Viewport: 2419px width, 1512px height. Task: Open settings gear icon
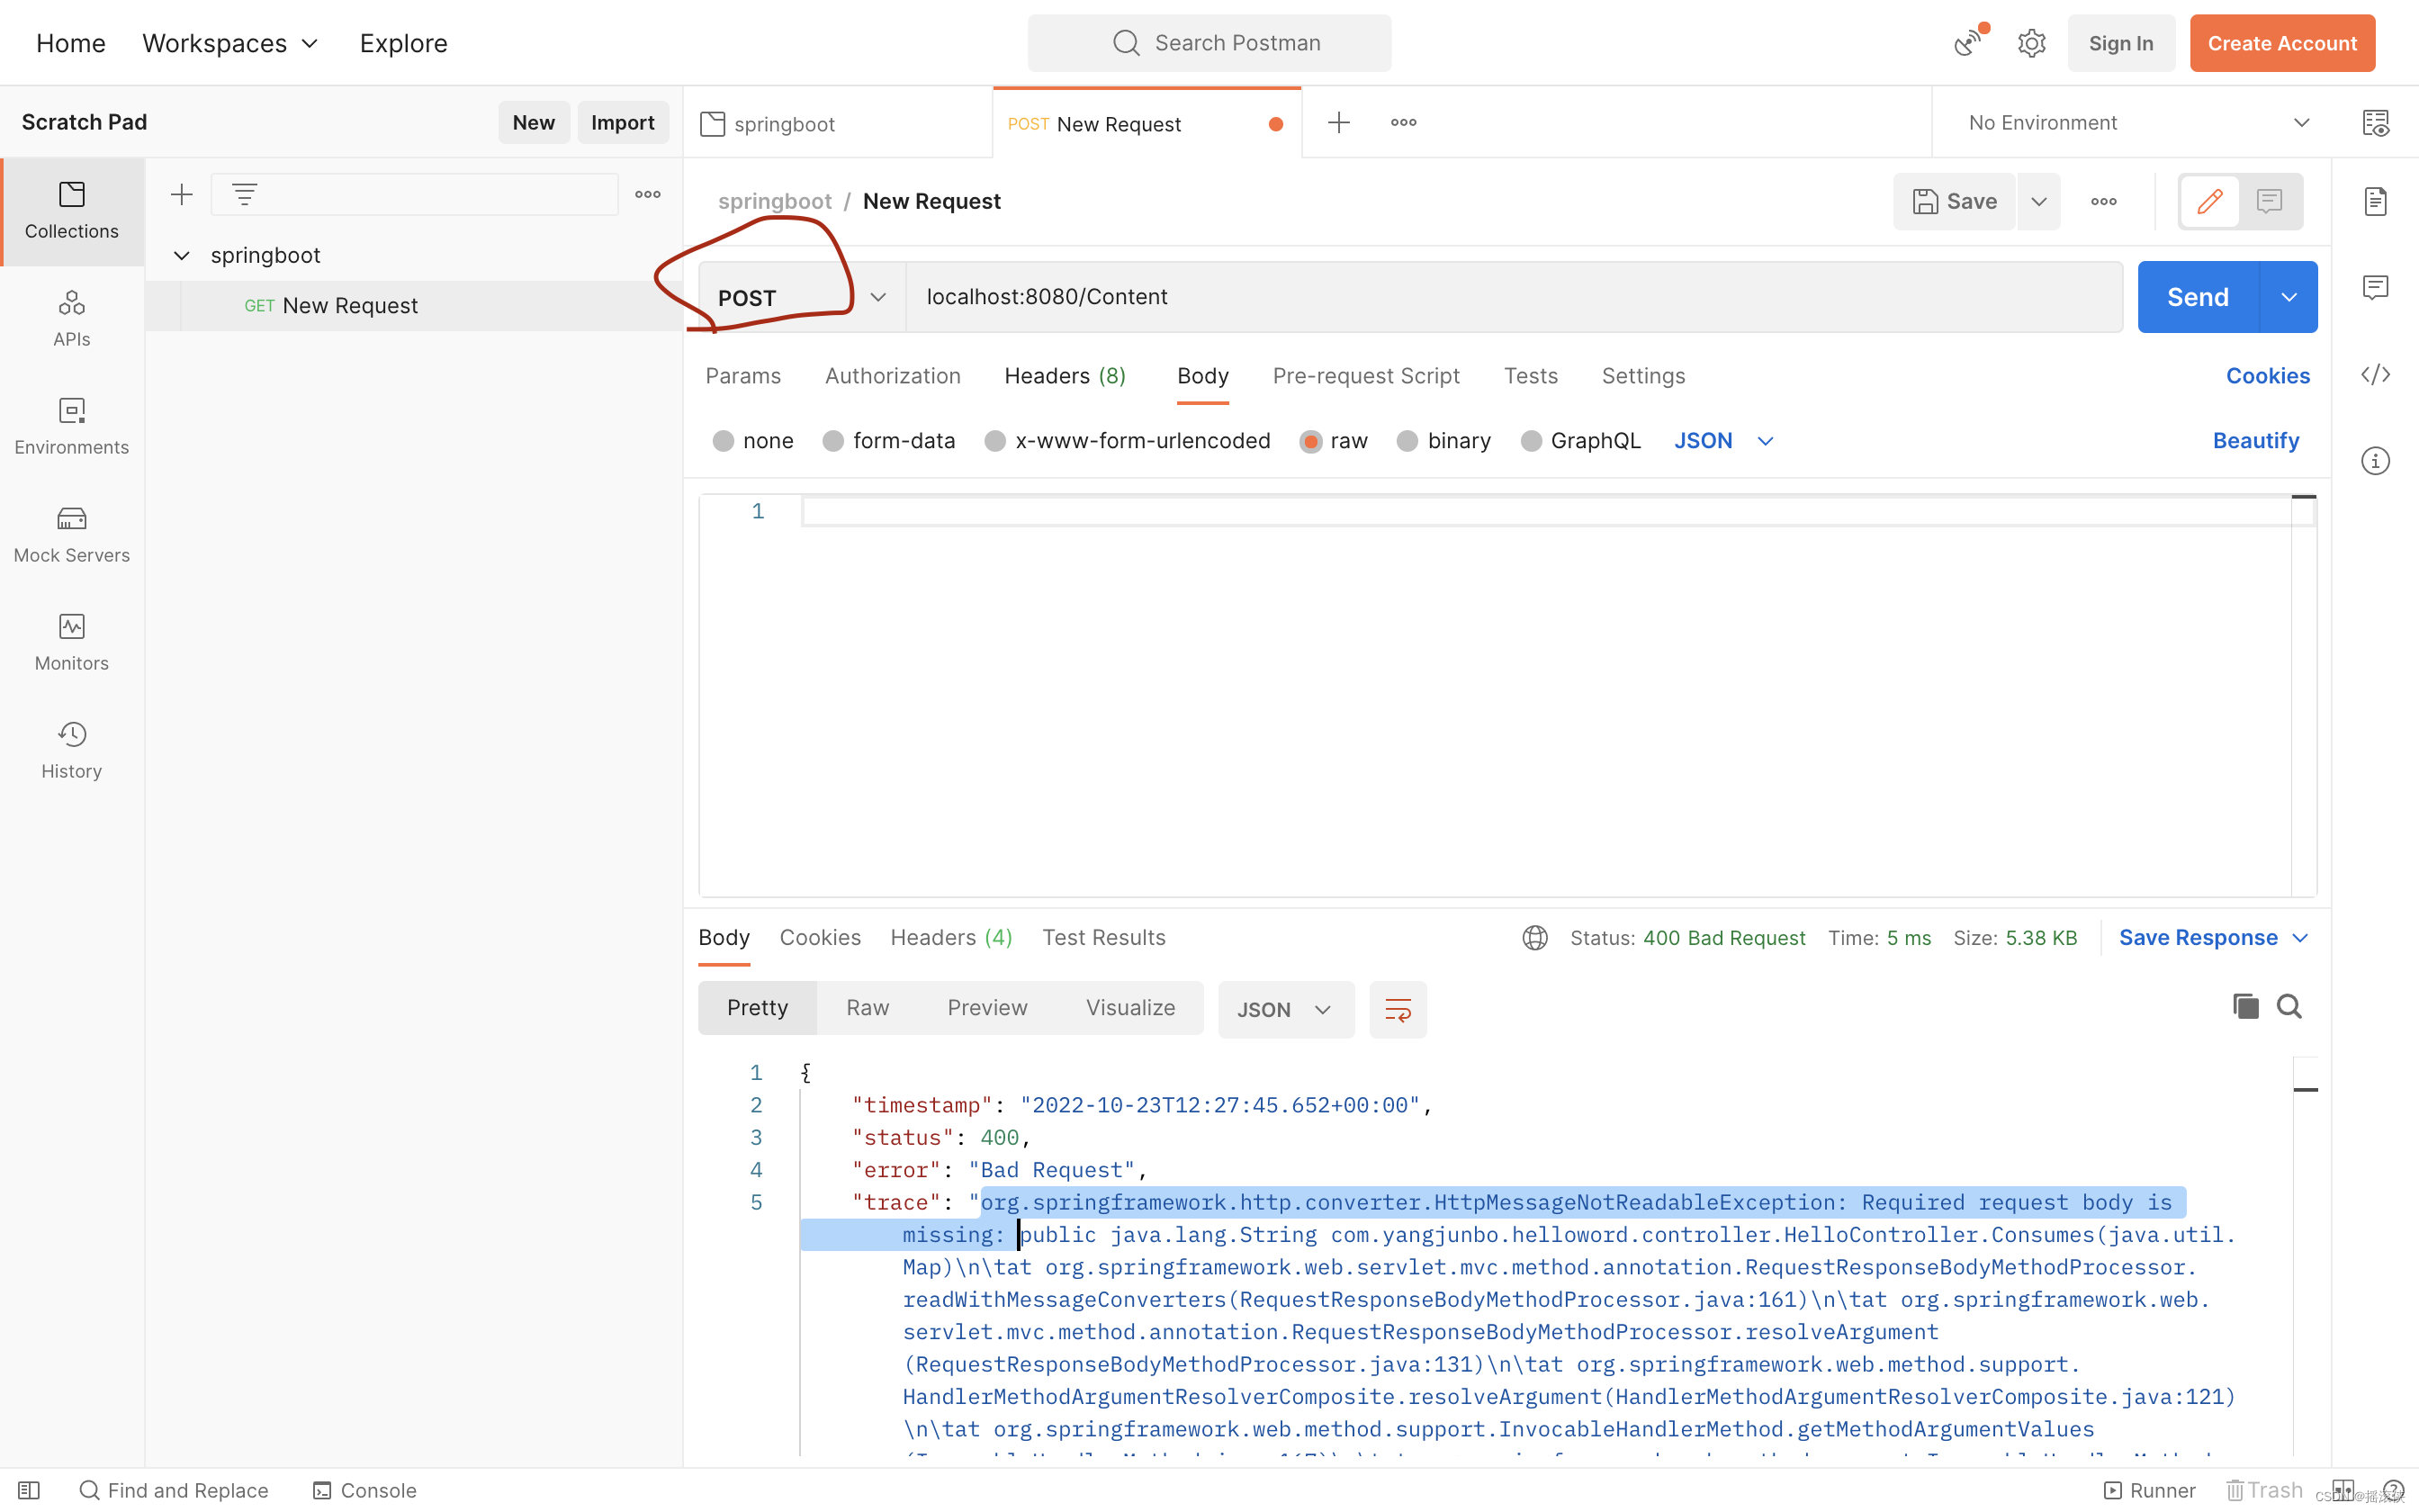[2032, 43]
